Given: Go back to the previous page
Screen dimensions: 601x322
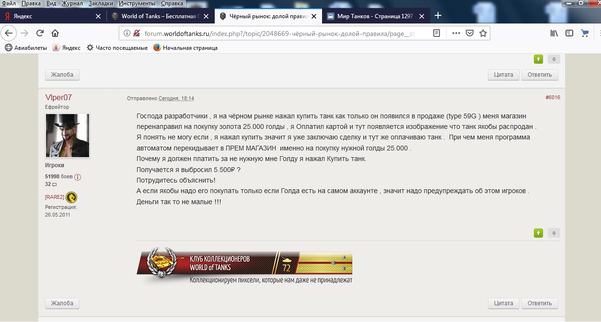Looking at the screenshot, I should 8,33.
